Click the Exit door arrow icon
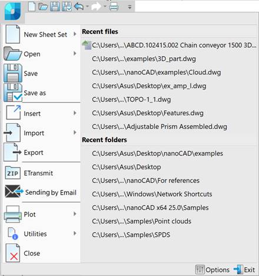Image resolution: width=259 pixels, height=276 pixels. point(238,270)
